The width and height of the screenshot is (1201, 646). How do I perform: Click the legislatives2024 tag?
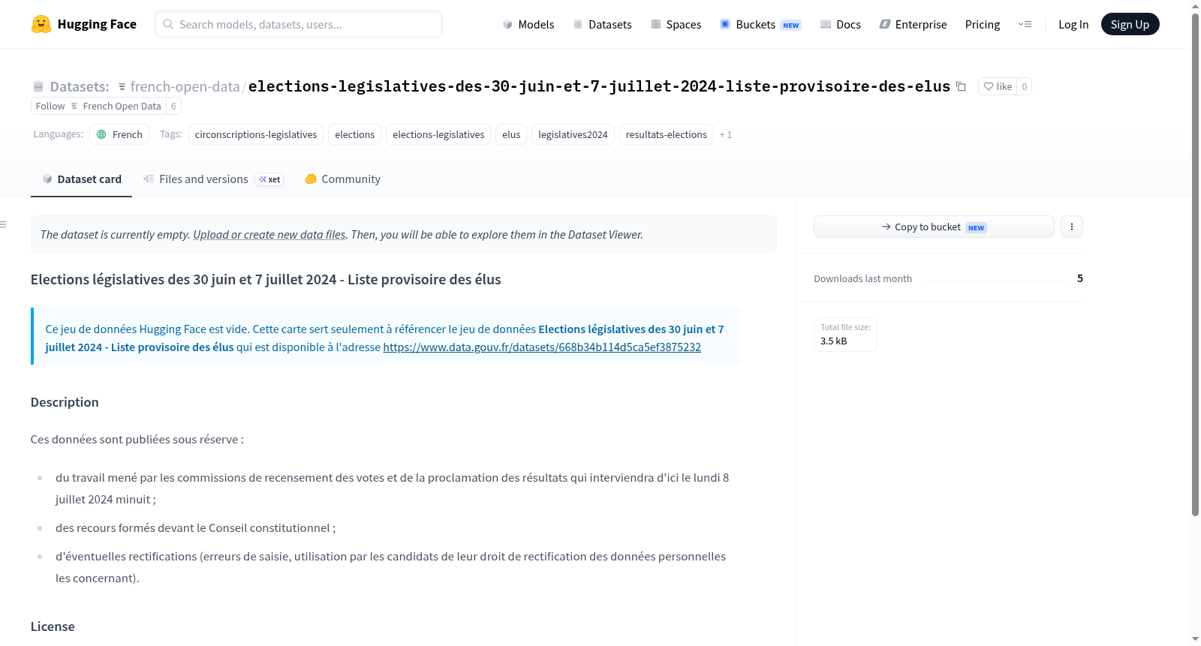pyautogui.click(x=573, y=134)
